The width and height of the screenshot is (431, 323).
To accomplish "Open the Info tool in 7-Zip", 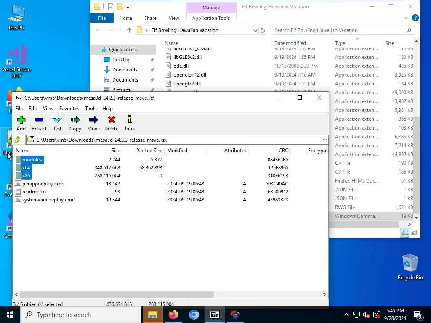I will click(129, 123).
